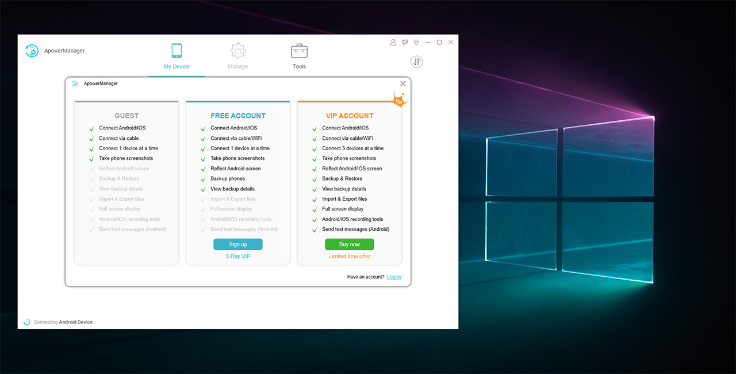Open the triangle dropdown menu icon in title bar
This screenshot has width=736, height=374.
pos(416,42)
